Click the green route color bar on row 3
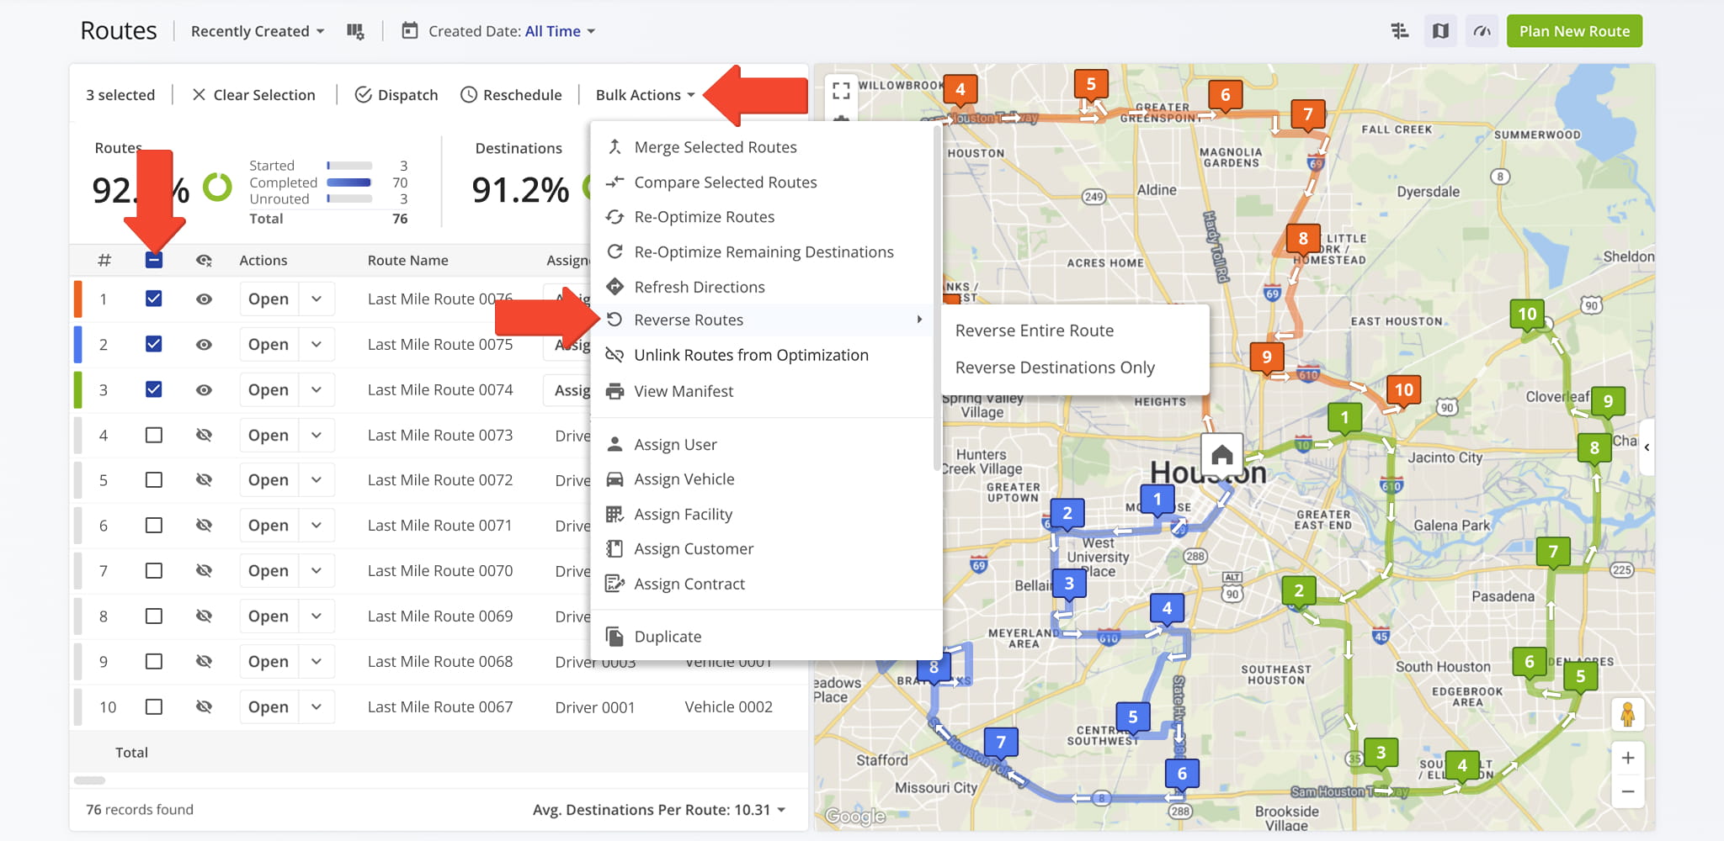This screenshot has width=1724, height=841. click(78, 390)
